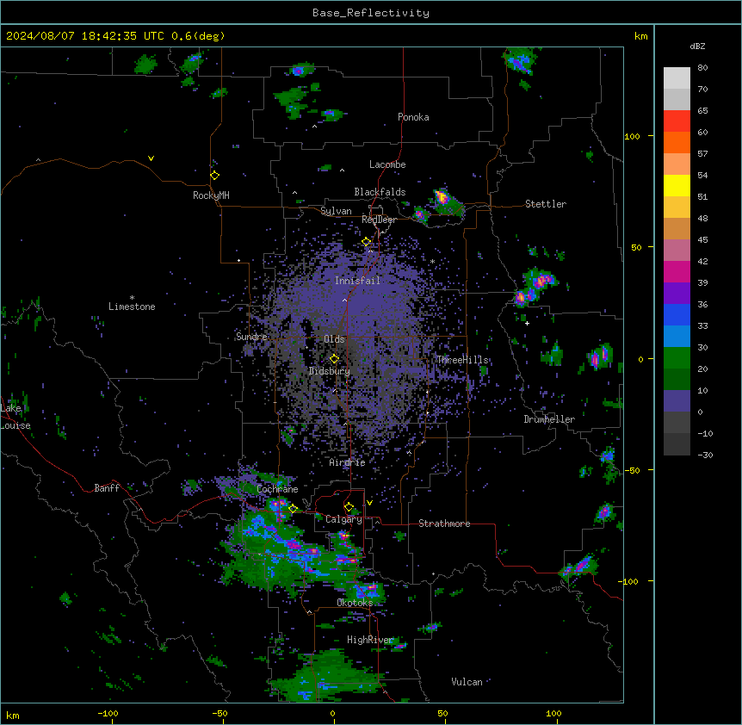Select the red swatch in dBZ legend
Viewport: 742px width, 725px height.
click(x=677, y=121)
